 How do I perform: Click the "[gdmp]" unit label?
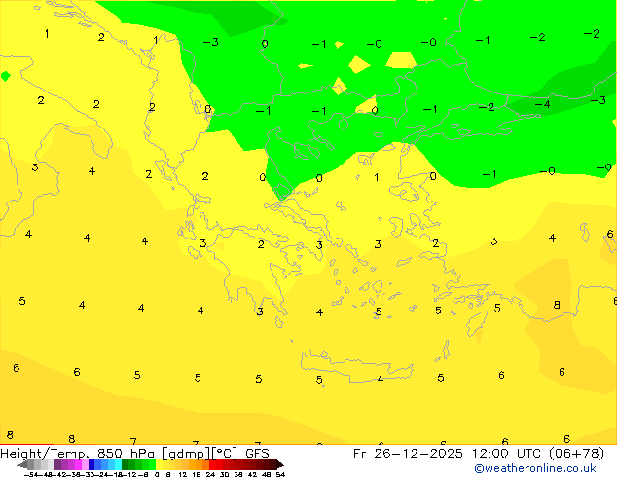pyautogui.click(x=187, y=454)
